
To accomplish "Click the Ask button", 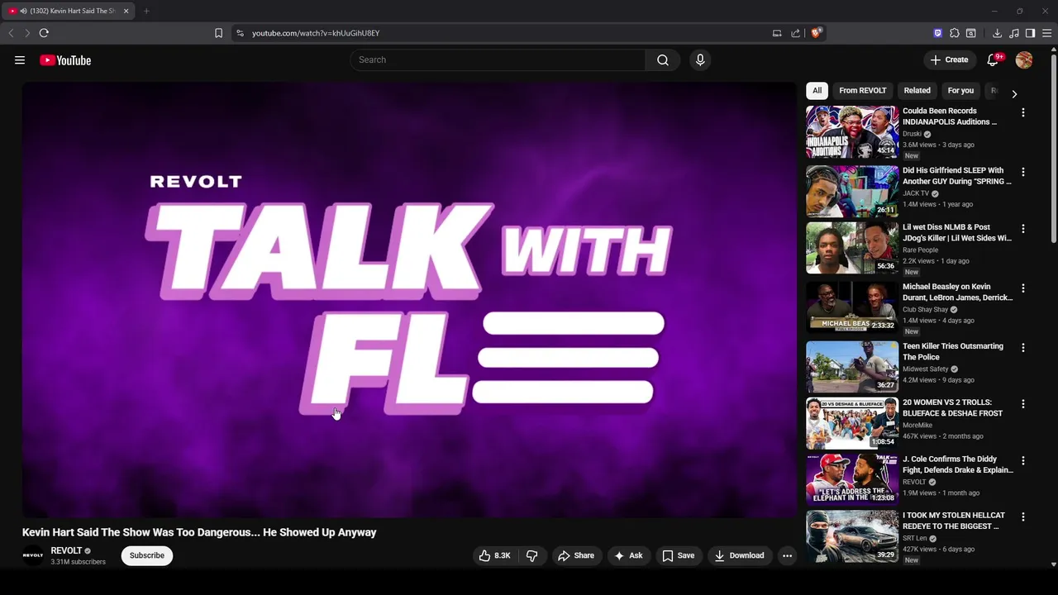I will pyautogui.click(x=628, y=555).
